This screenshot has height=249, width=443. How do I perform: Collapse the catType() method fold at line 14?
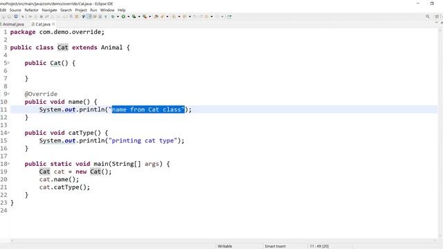[9, 133]
